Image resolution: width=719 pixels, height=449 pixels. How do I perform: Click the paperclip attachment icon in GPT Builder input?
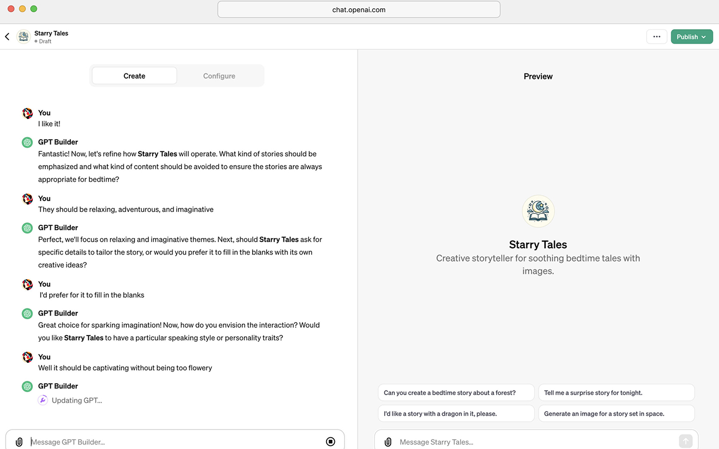point(19,442)
